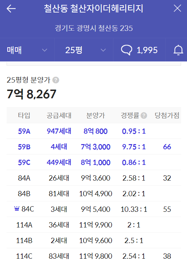Click the 철산동 철산자이더헤리티지 title
The width and height of the screenshot is (187, 267).
pos(93,8)
